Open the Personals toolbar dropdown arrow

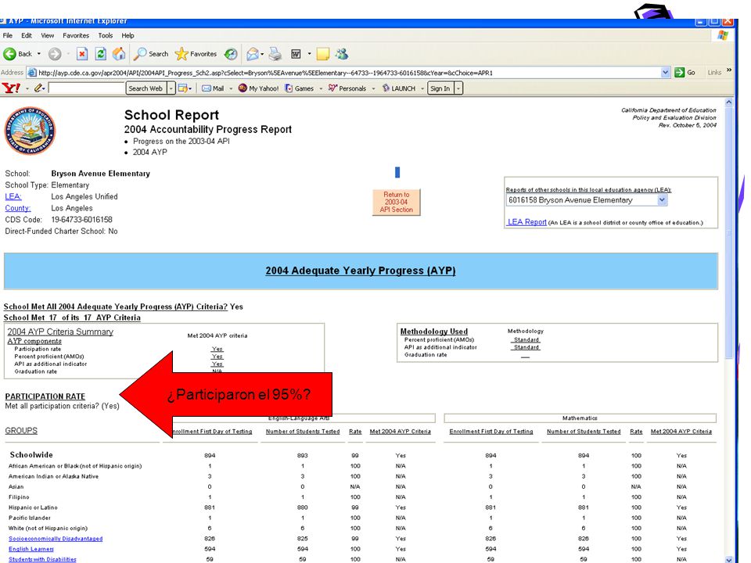coord(373,88)
